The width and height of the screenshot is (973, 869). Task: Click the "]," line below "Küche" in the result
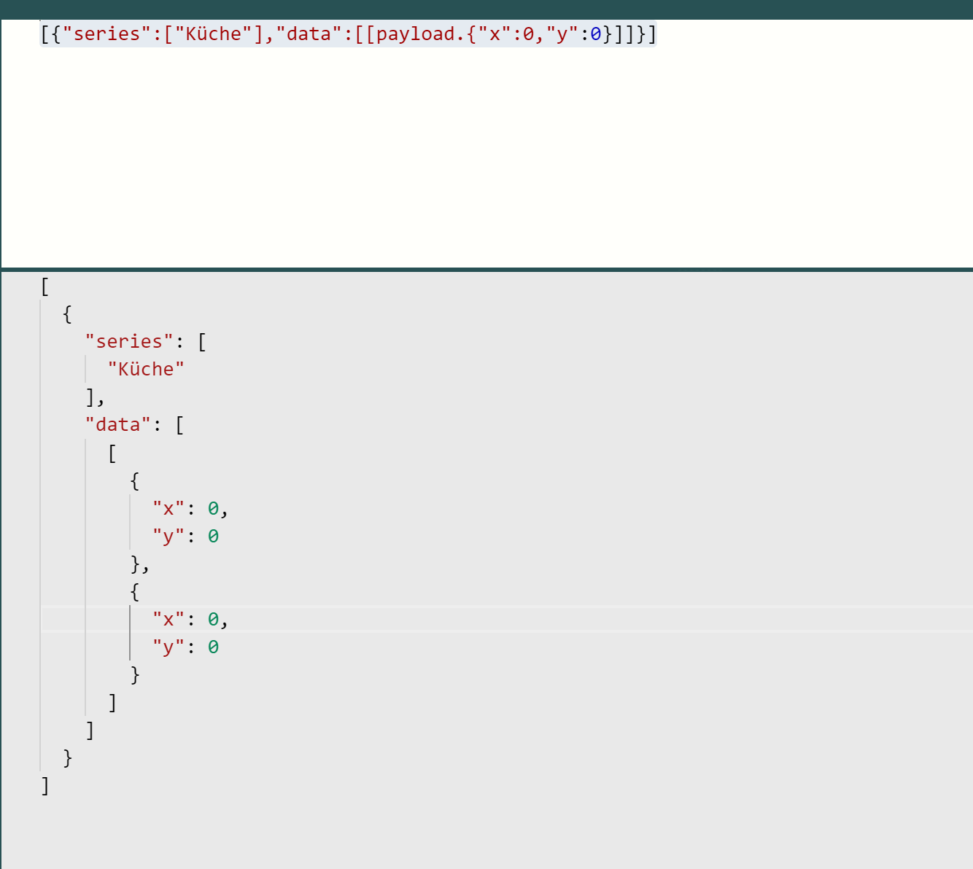[x=96, y=397]
